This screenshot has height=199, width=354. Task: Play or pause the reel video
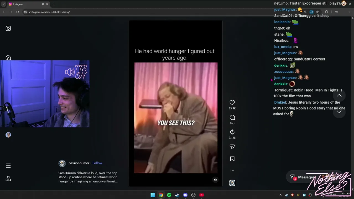coord(176,103)
